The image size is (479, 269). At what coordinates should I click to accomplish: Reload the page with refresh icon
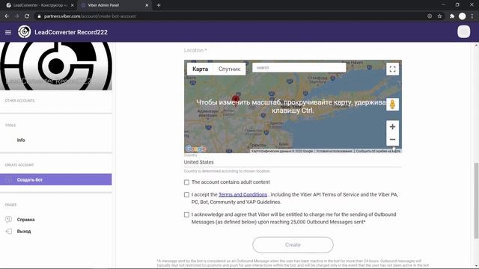(x=27, y=16)
